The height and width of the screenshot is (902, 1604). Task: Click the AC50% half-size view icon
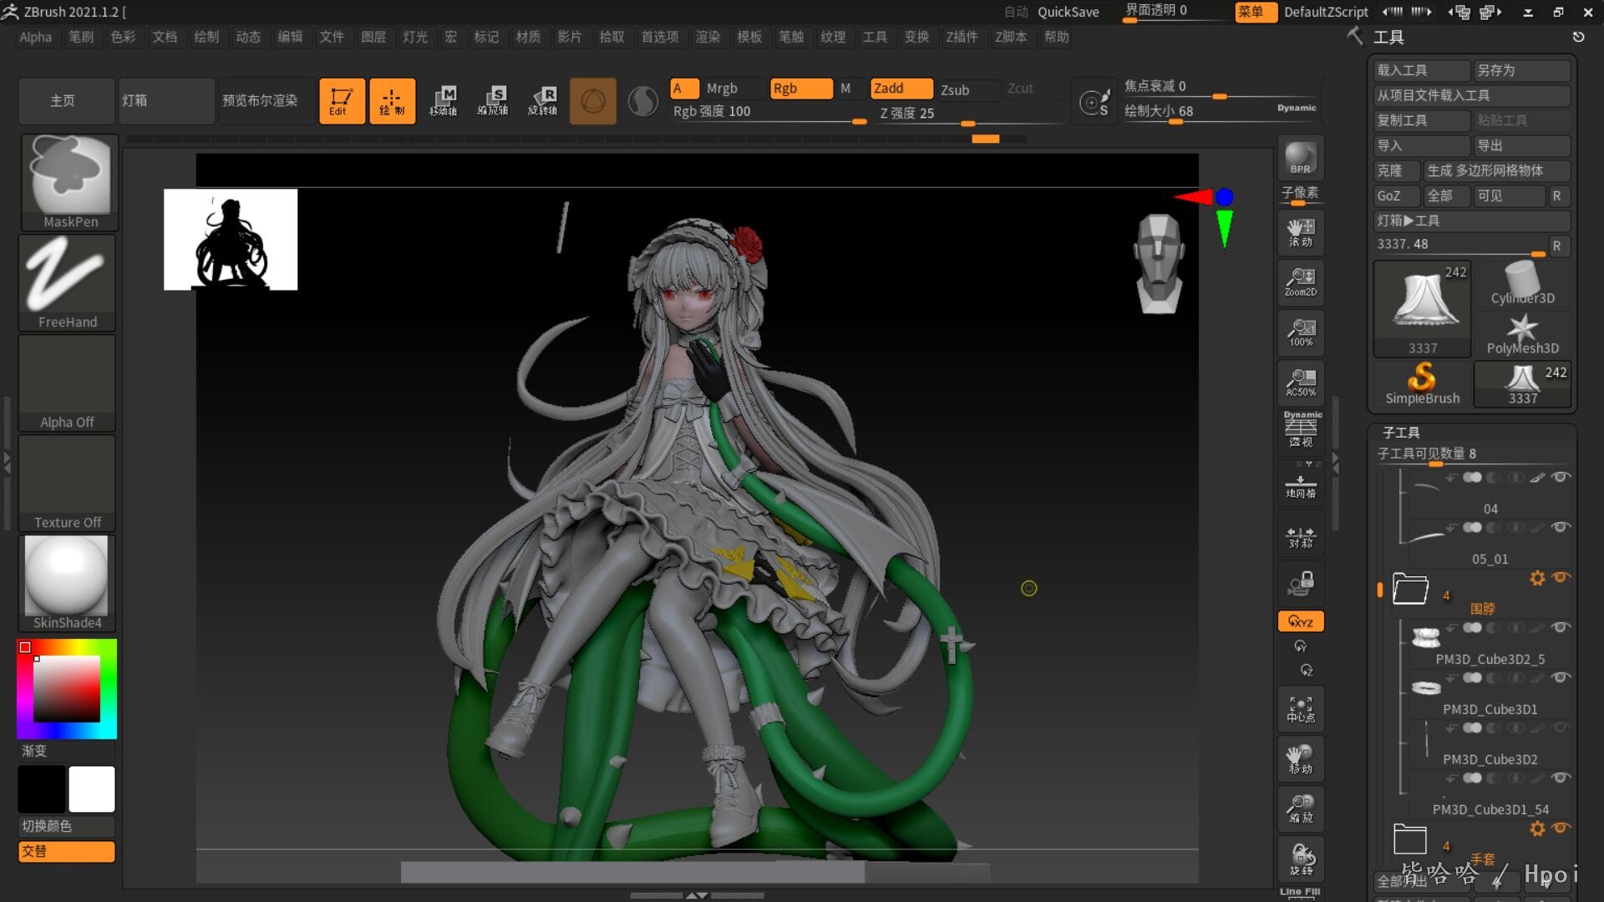coord(1300,382)
